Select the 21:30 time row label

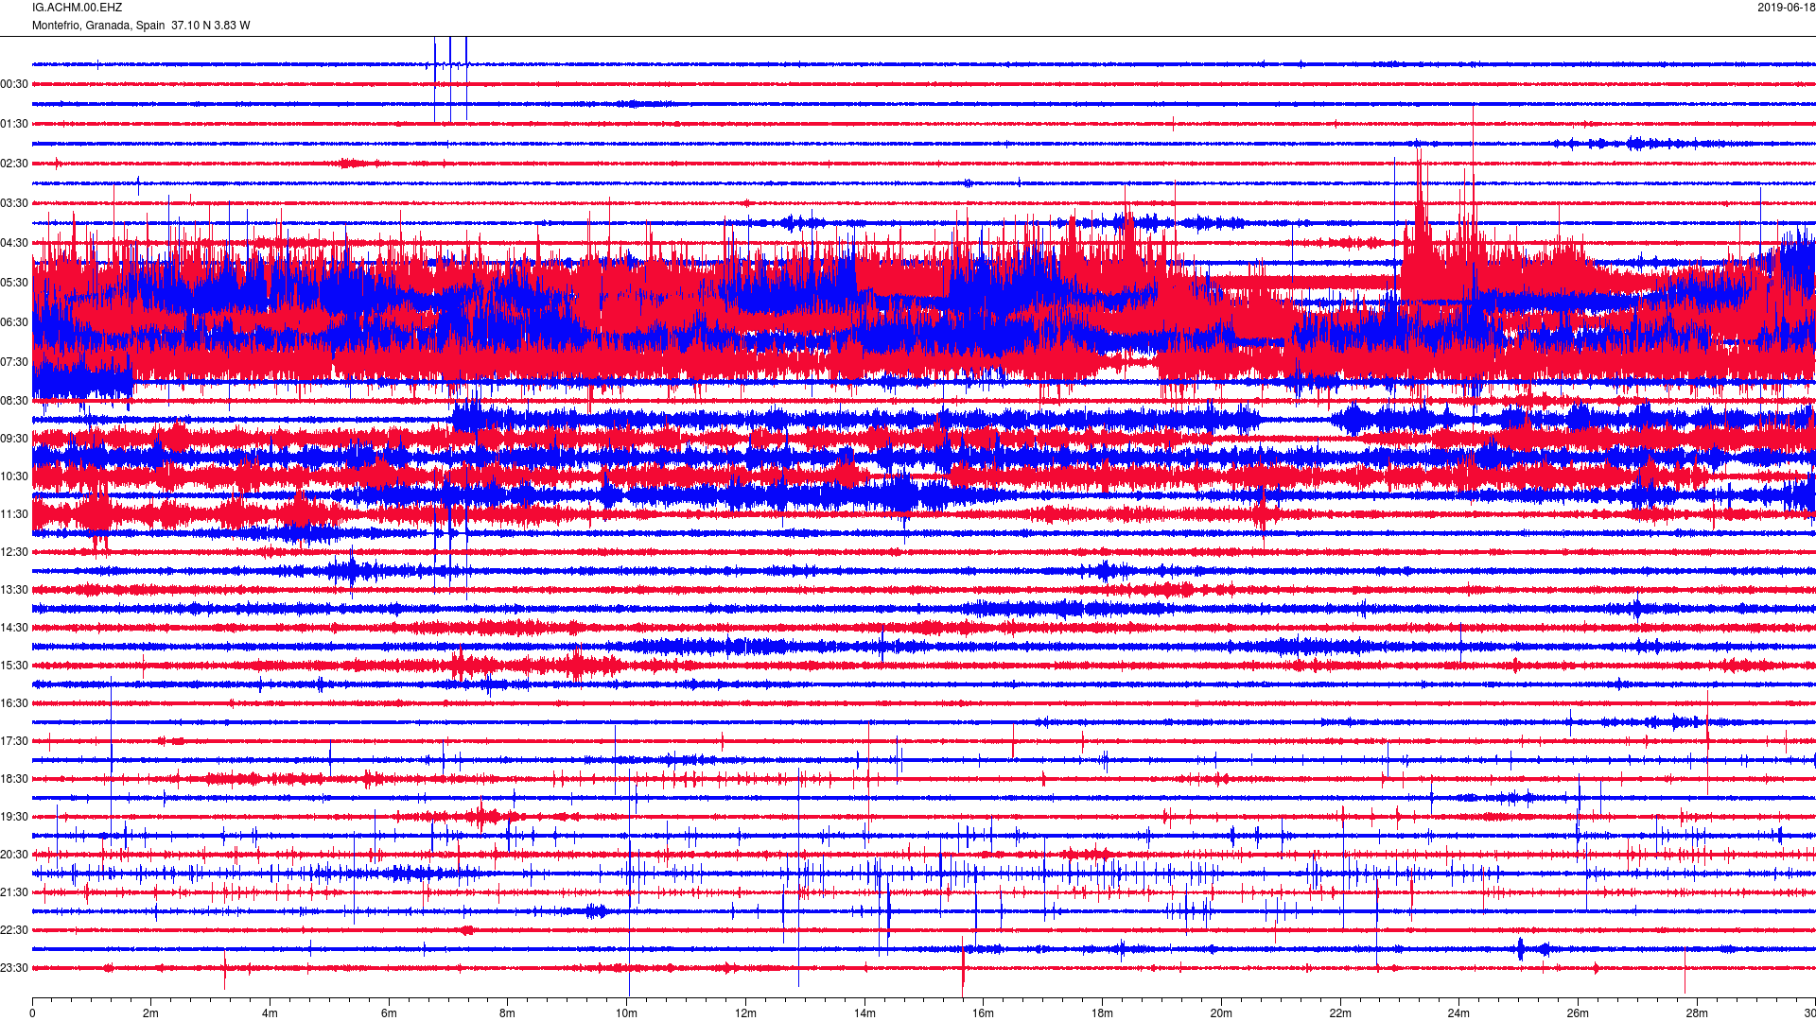[14, 892]
